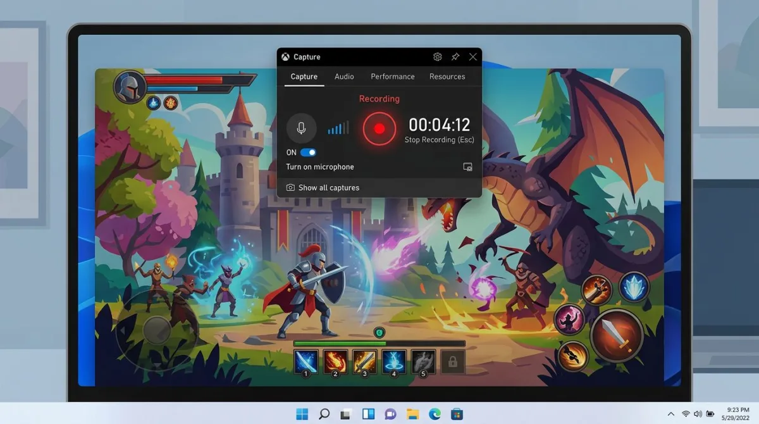Image resolution: width=759 pixels, height=424 pixels.
Task: Tap the virtual joystick thumb pad
Action: point(156,330)
